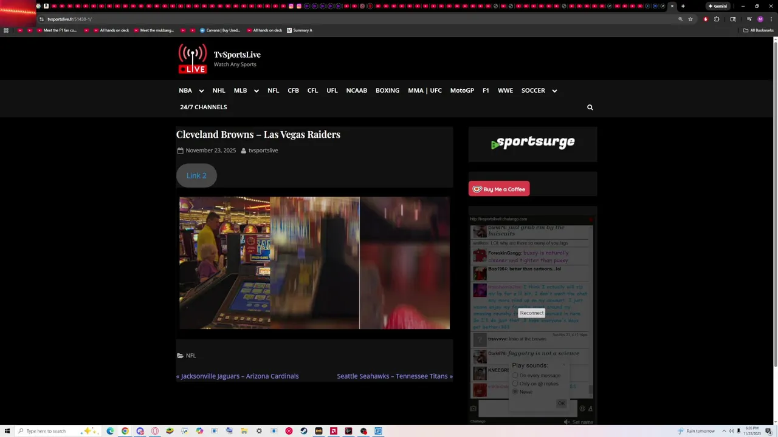
Task: Go to the CFB section
Action: pyautogui.click(x=293, y=90)
